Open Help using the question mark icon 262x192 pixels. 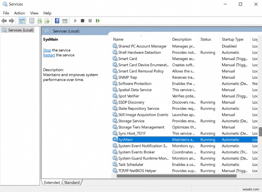tap(56, 21)
